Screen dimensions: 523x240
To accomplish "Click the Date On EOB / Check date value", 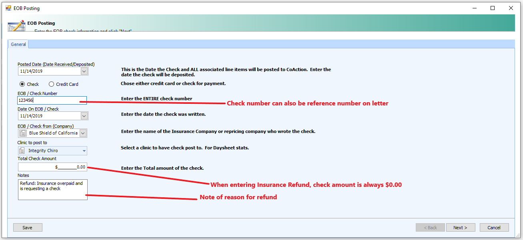I will click(x=31, y=116).
